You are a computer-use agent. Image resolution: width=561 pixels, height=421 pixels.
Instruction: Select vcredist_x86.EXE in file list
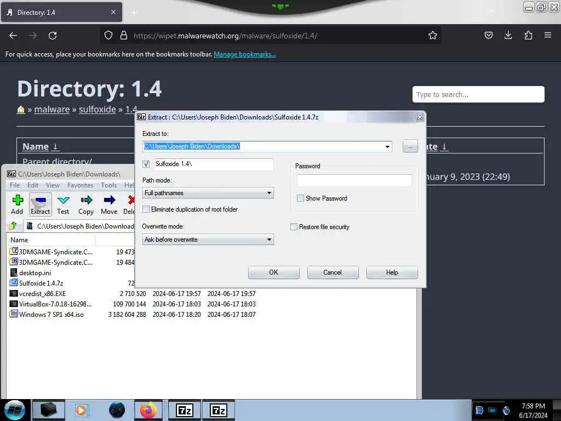[42, 294]
